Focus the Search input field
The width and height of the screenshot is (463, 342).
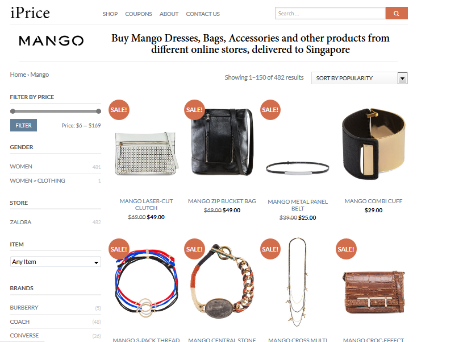(331, 13)
